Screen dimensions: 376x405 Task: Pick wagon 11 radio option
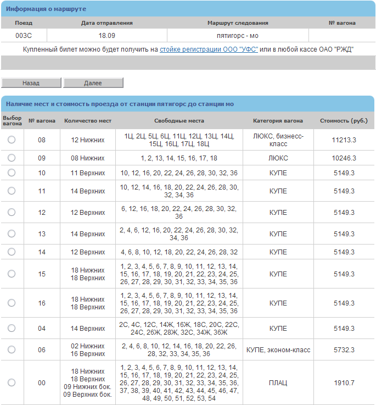tap(12, 191)
